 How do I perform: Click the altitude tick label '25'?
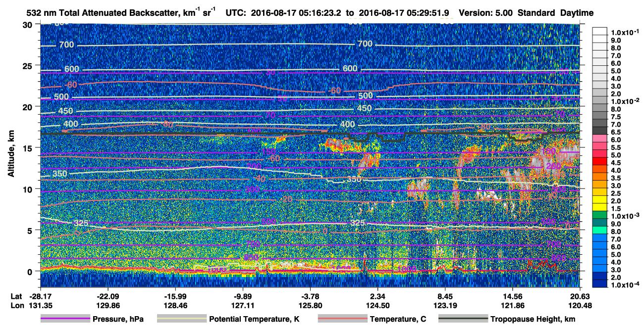pyautogui.click(x=28, y=66)
